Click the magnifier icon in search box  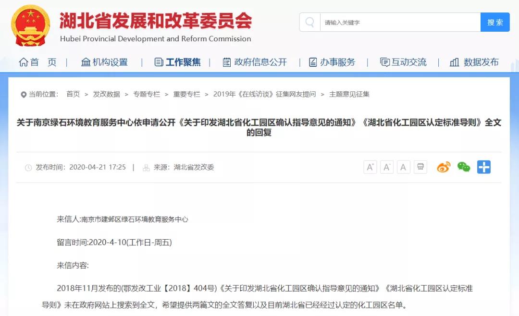coord(310,23)
